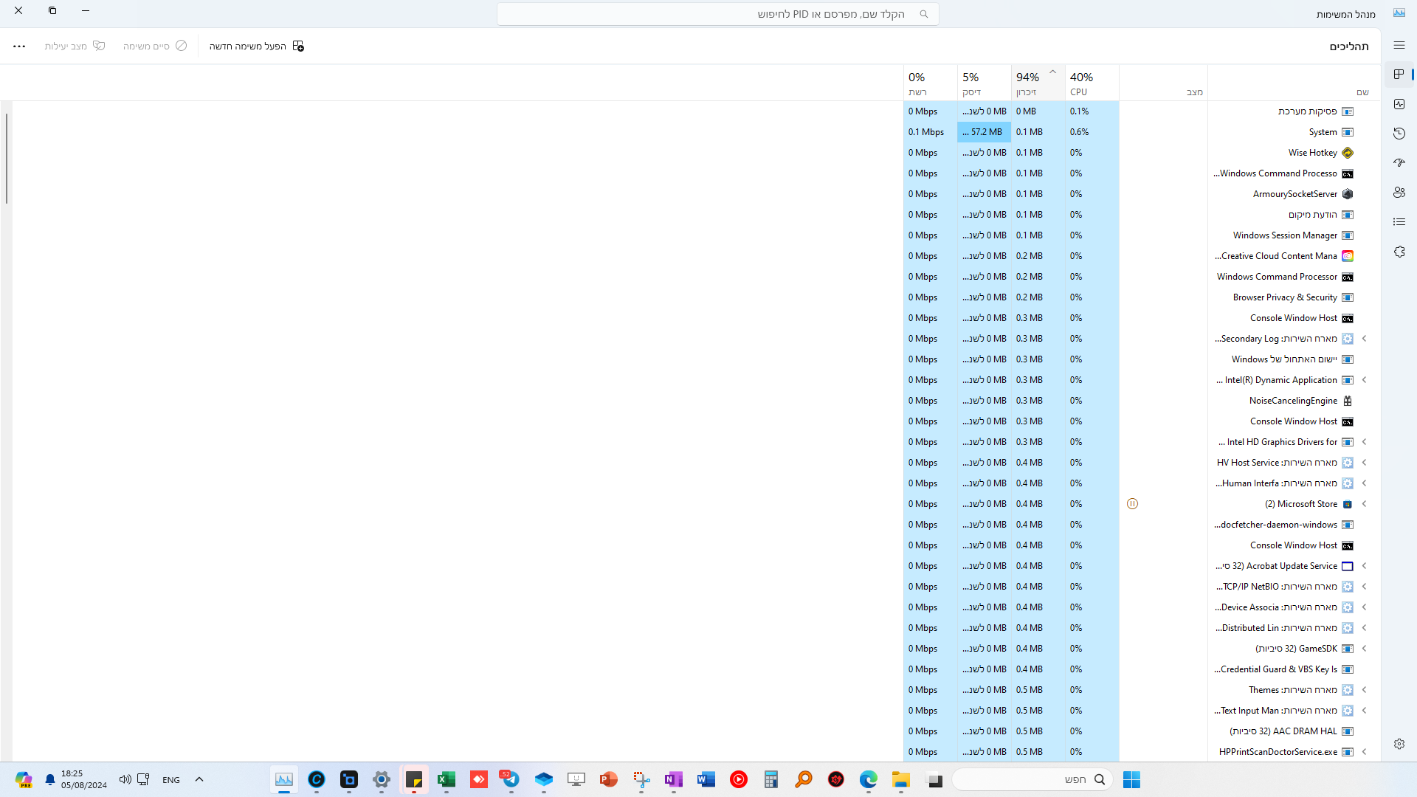Screen dimensions: 1417x797
Task: Open PowerPoint from the taskbar
Action: point(609,779)
